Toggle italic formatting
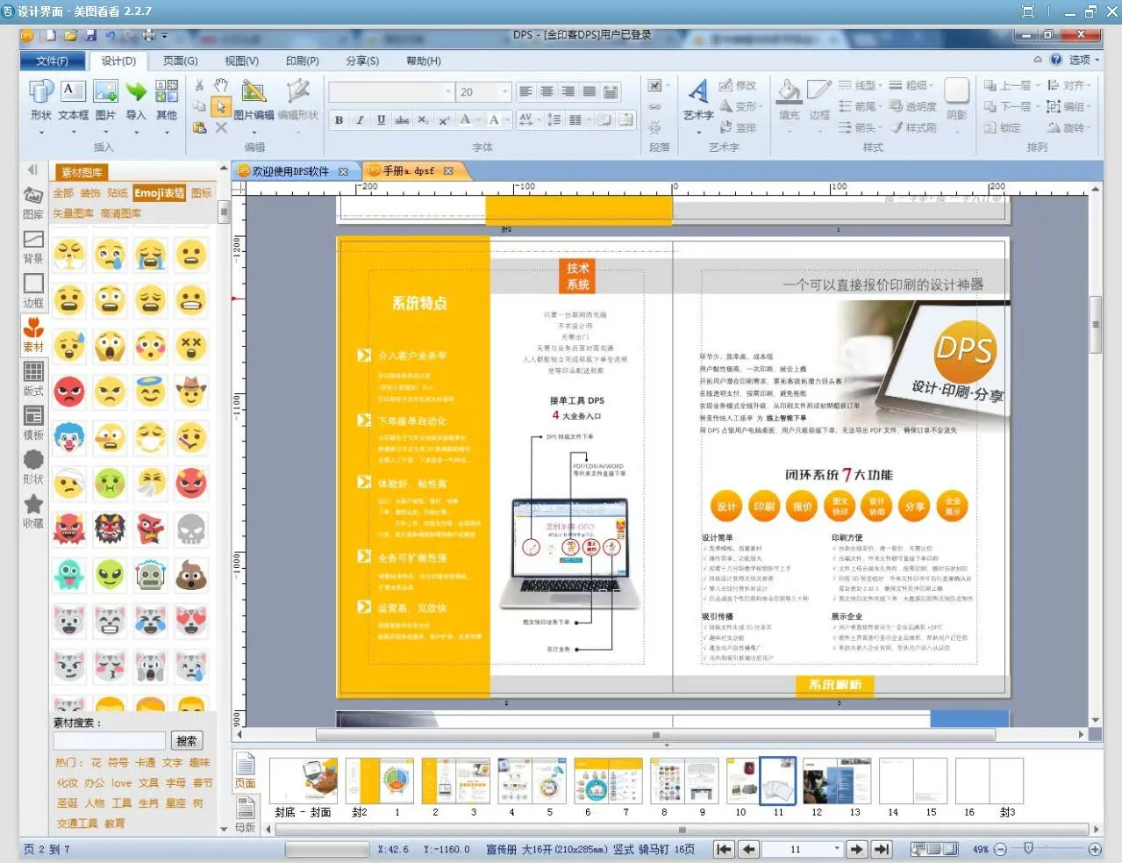Screen dimensions: 1122x863 click(360, 120)
